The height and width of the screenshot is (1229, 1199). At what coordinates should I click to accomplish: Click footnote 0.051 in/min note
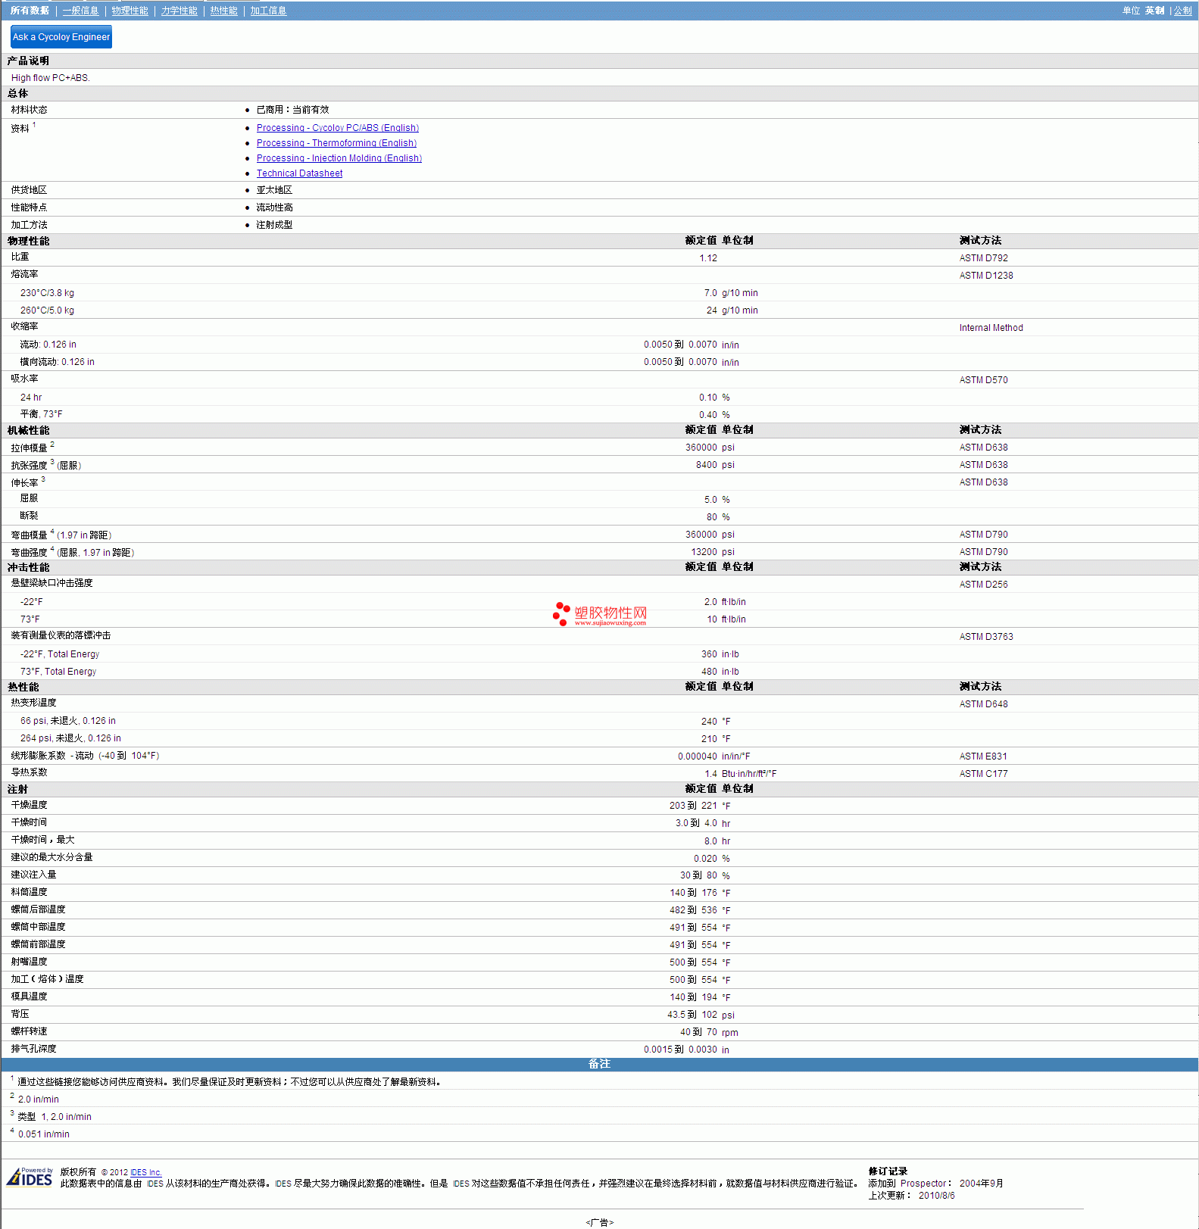click(43, 1134)
